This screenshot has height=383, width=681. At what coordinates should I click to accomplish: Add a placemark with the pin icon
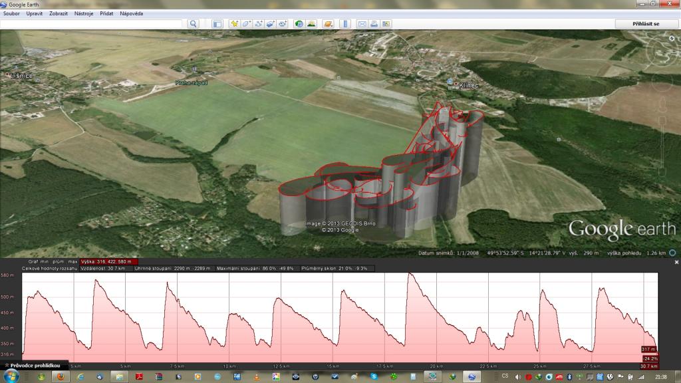(x=234, y=24)
